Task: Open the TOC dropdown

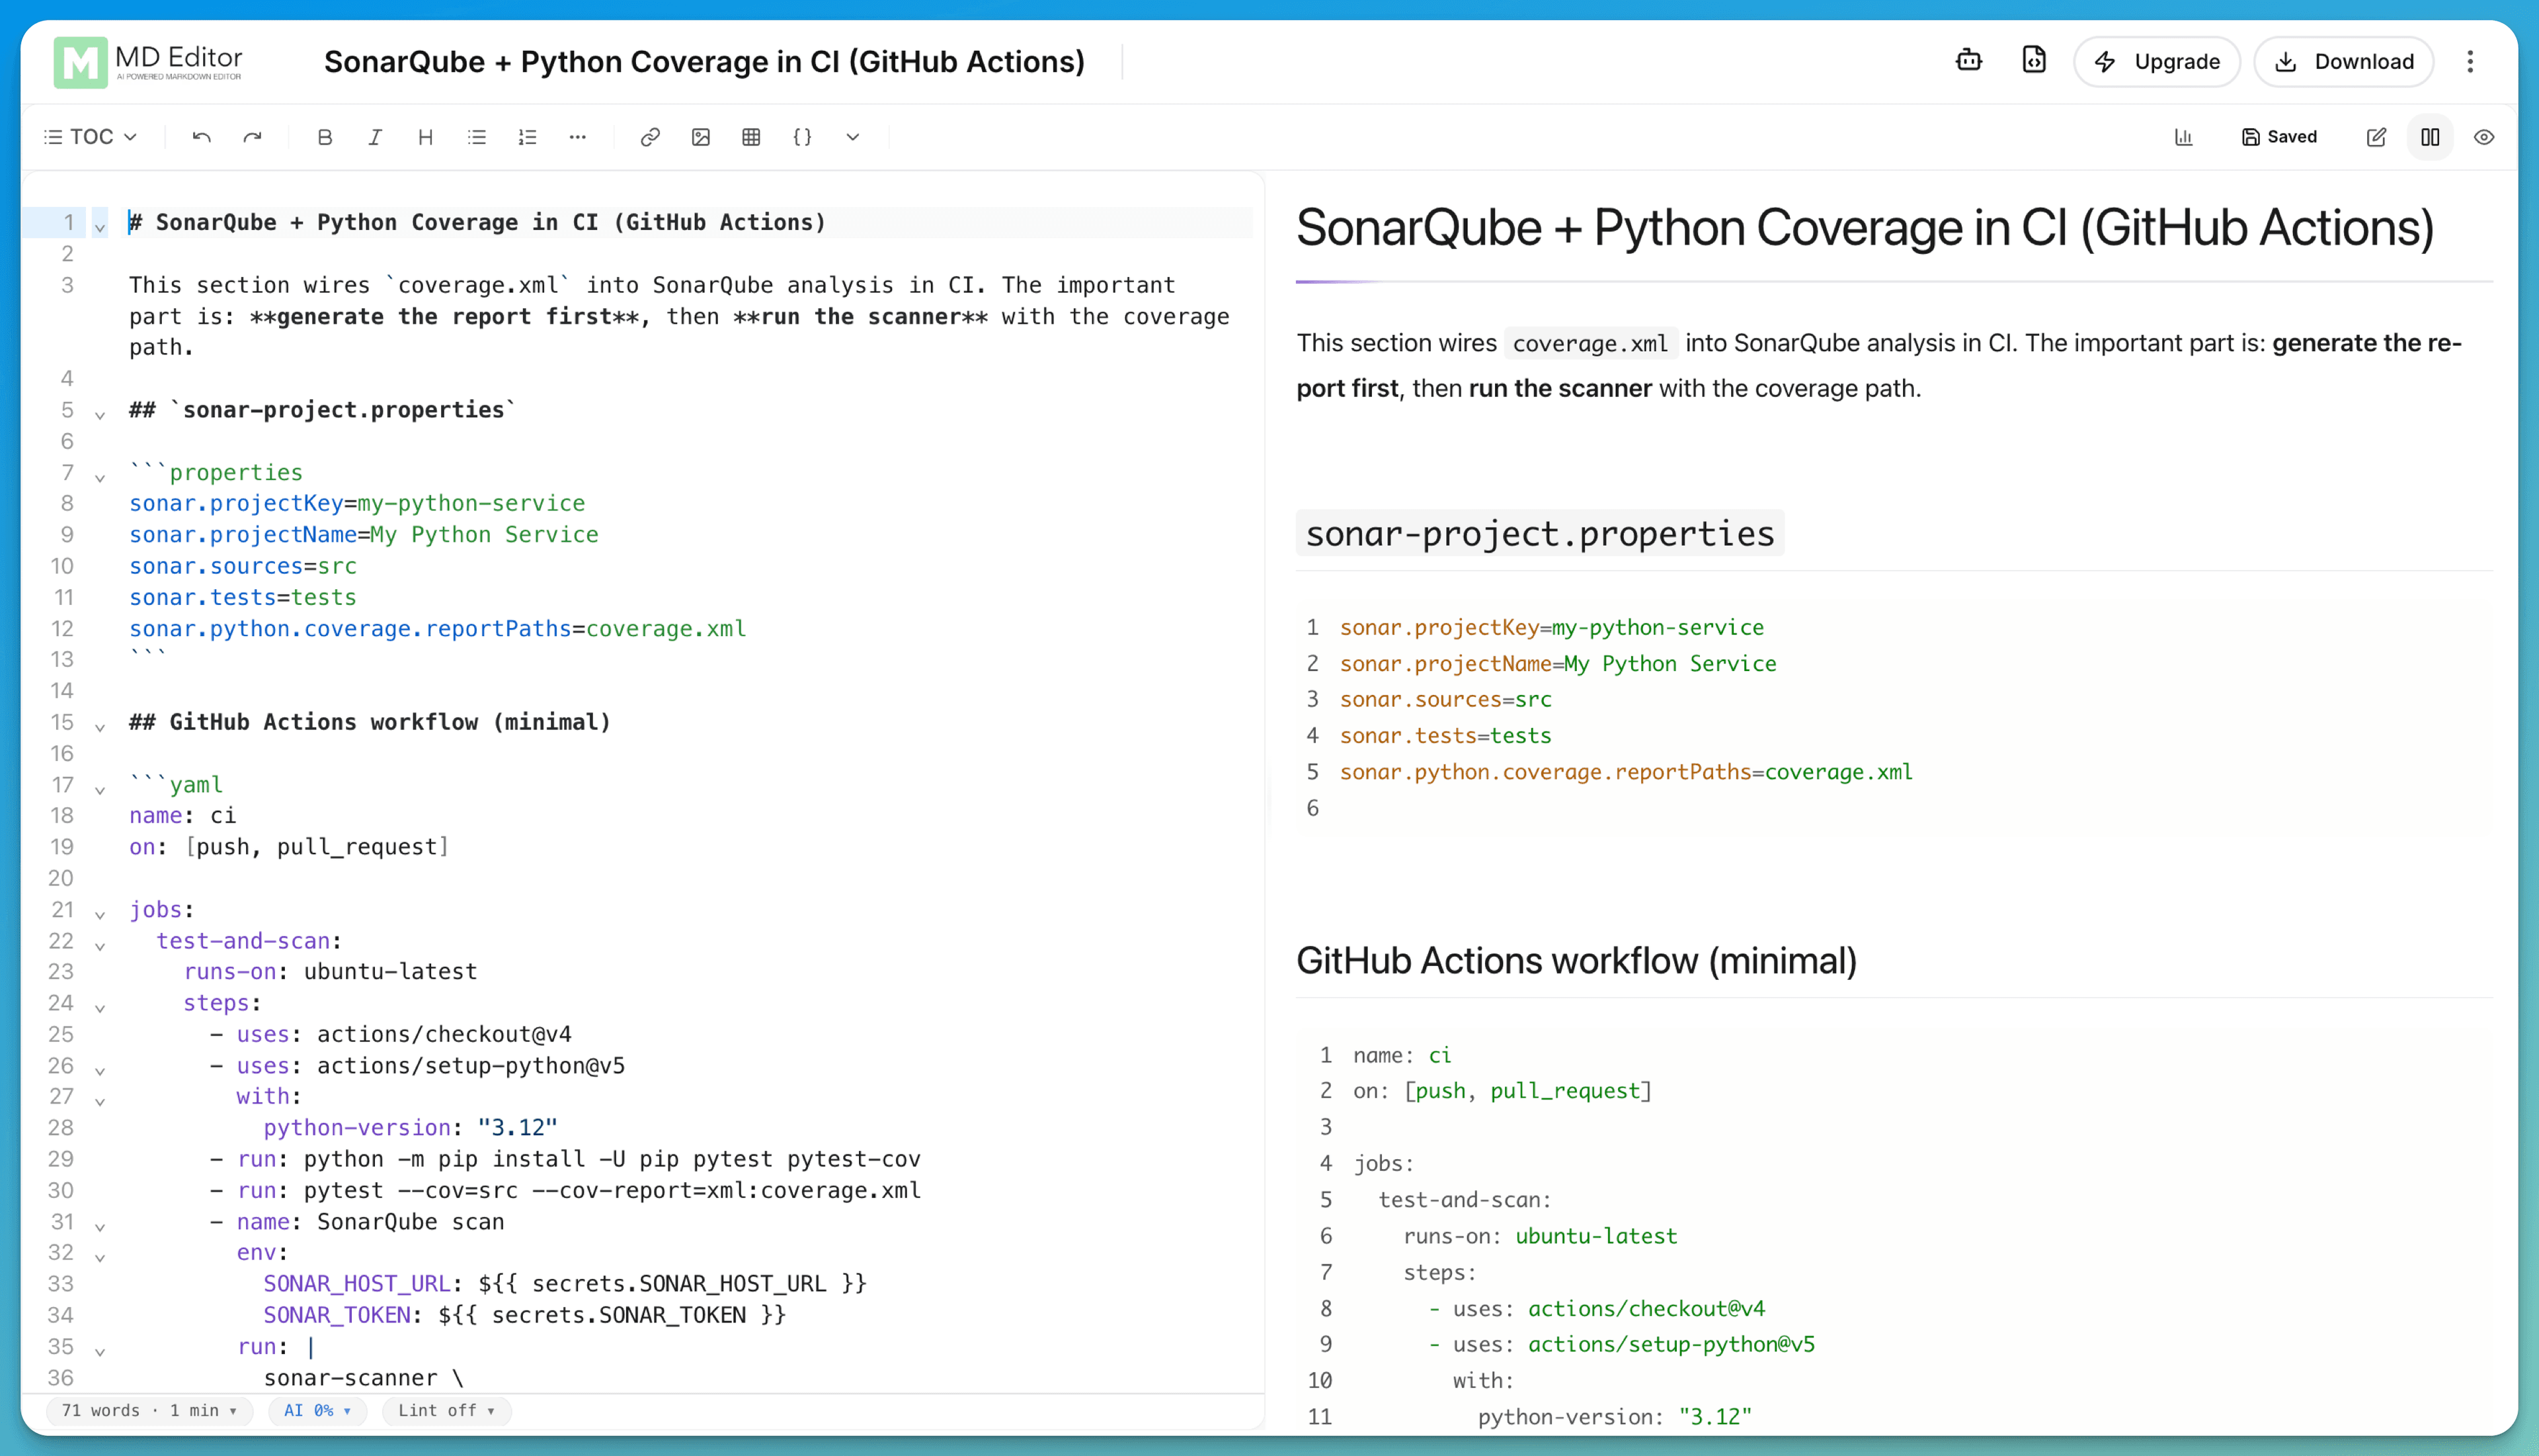Action: point(90,137)
